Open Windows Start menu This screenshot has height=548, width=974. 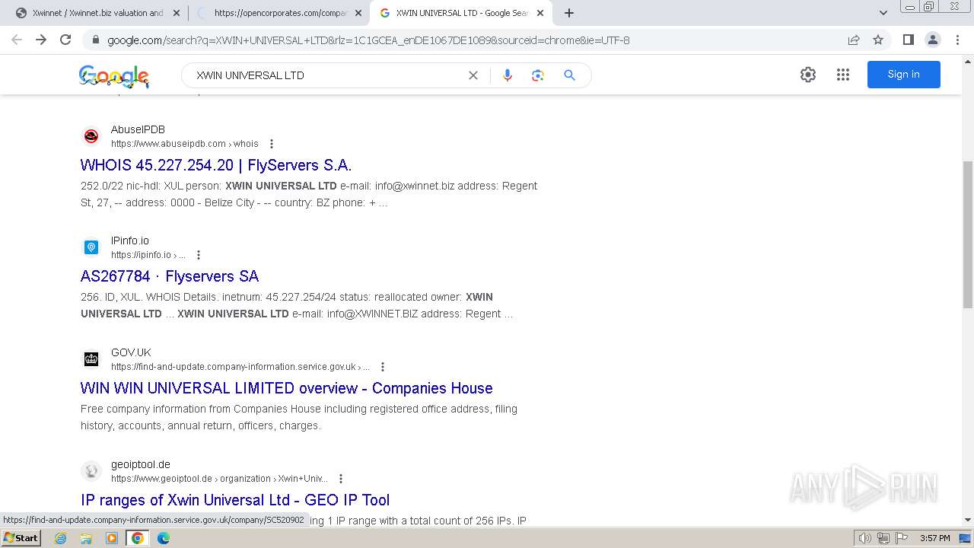point(21,538)
